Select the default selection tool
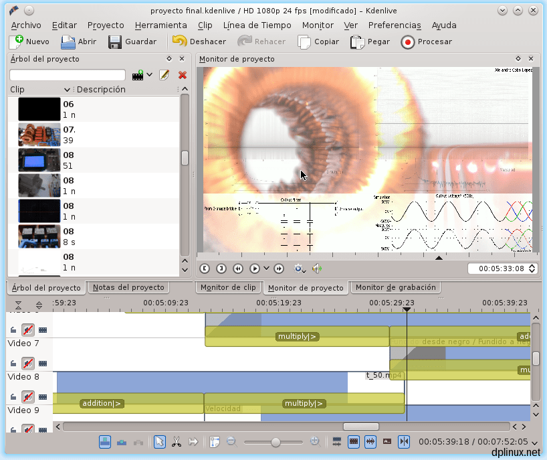Viewport: 547px width, 460px height. [159, 442]
